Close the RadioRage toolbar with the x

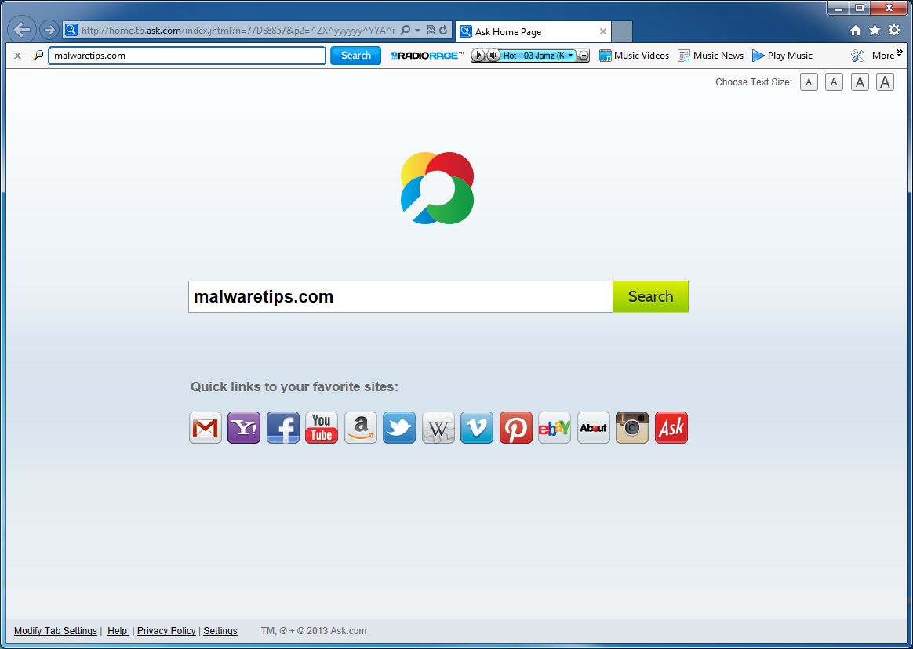point(18,56)
